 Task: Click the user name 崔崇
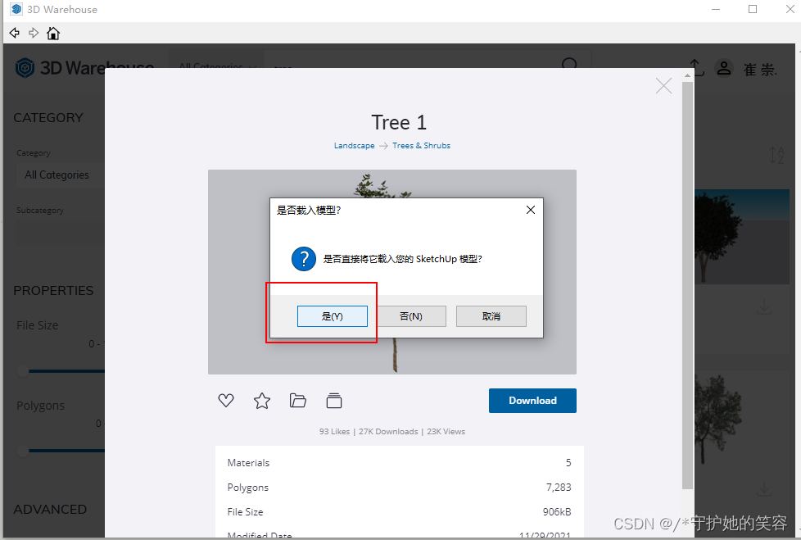click(x=761, y=70)
